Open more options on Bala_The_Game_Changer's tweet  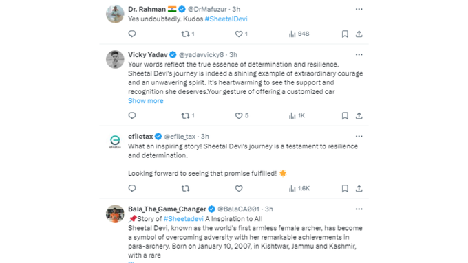[x=359, y=209]
